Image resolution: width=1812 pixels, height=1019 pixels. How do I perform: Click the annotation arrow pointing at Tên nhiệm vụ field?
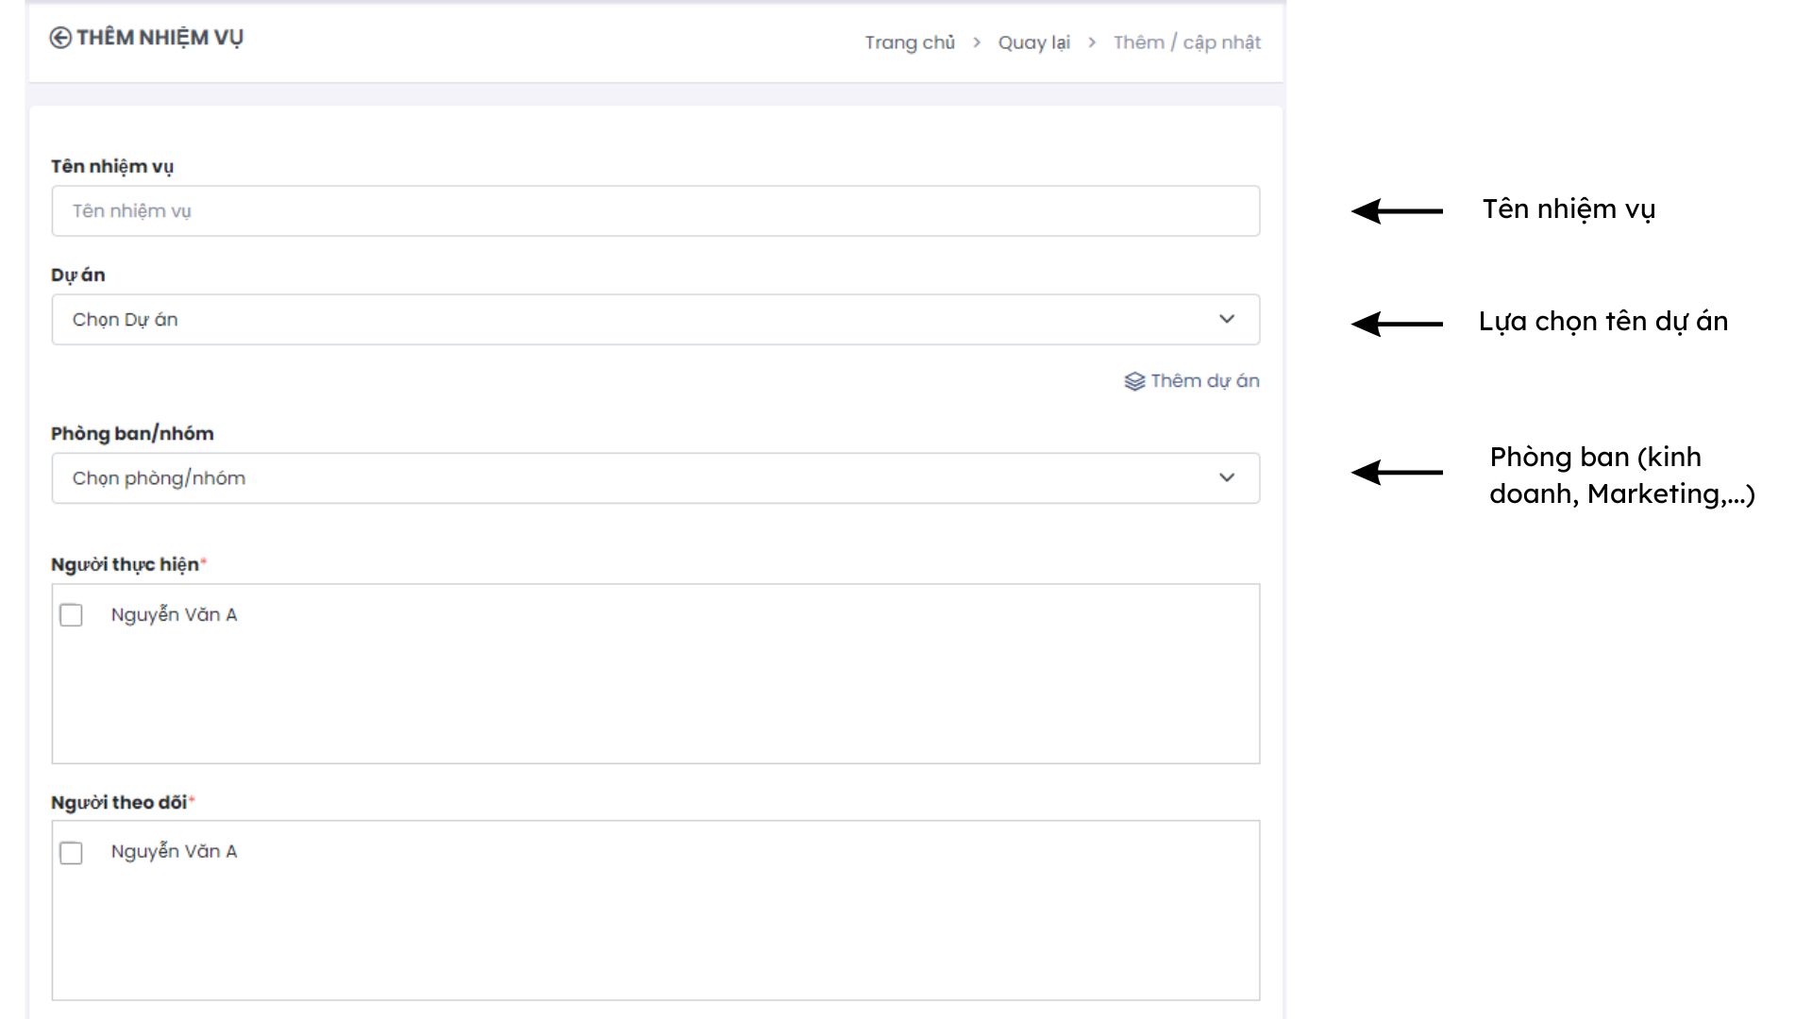coord(1397,210)
